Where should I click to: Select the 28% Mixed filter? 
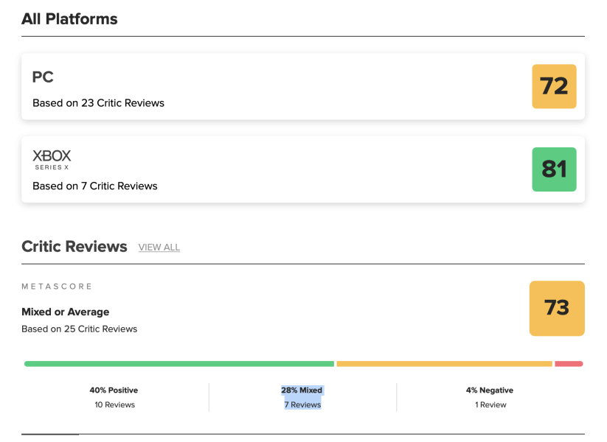302,390
